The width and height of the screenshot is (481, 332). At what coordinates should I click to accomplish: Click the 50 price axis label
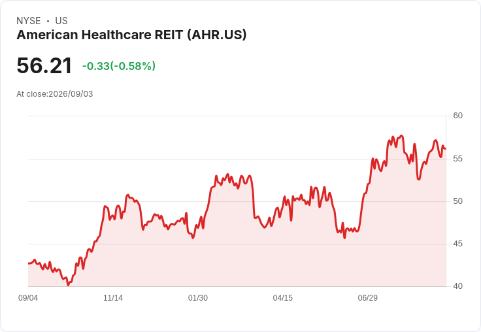click(457, 201)
